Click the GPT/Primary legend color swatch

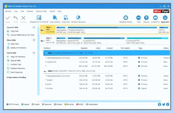click(x=7, y=104)
